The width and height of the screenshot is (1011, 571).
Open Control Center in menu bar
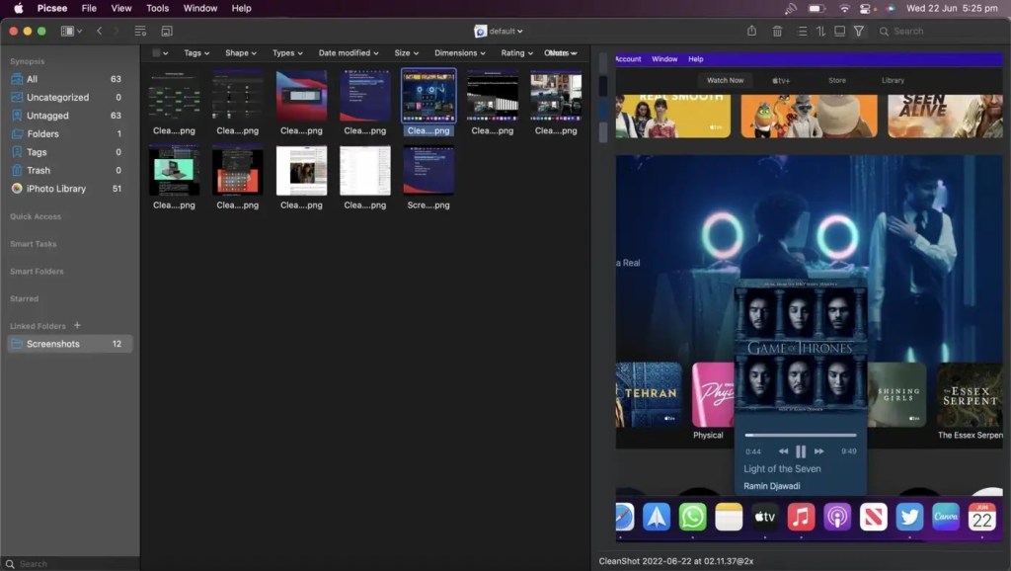click(865, 8)
